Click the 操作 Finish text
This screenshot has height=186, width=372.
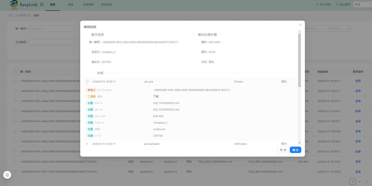(x=208, y=52)
